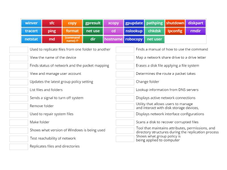
Task: Choose the 'gpupdate' command tile
Action: (134, 23)
